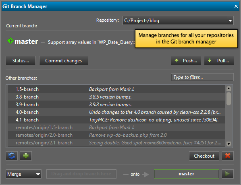
Task: Select remotes/origin/2.0-branch in the list
Action: pyautogui.click(x=116, y=135)
